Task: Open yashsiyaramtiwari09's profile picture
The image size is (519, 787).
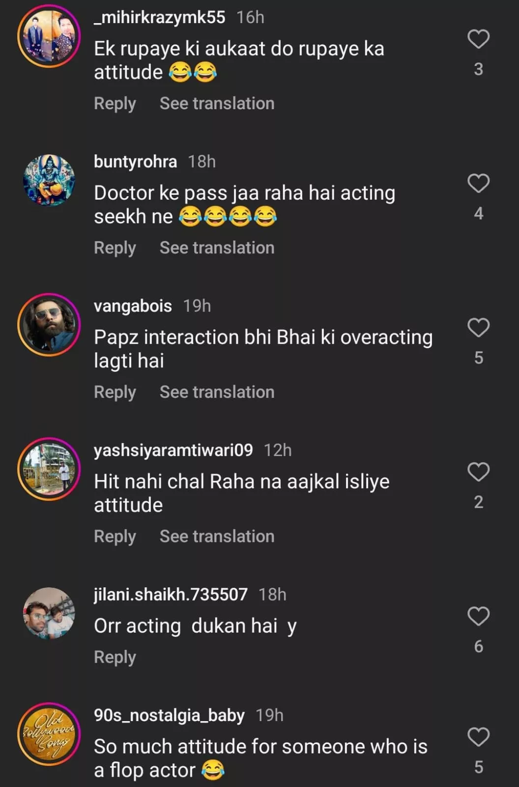Action: click(49, 469)
